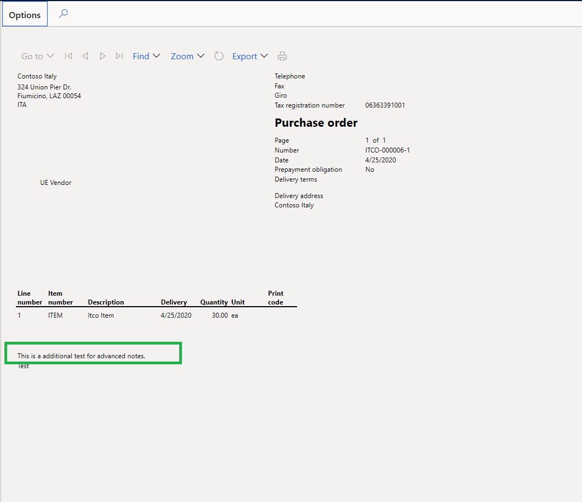Image resolution: width=582 pixels, height=502 pixels.
Task: Jump to the last page of report
Action: 119,56
